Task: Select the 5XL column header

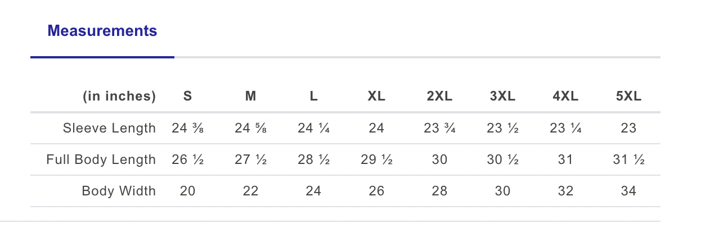Action: 628,97
